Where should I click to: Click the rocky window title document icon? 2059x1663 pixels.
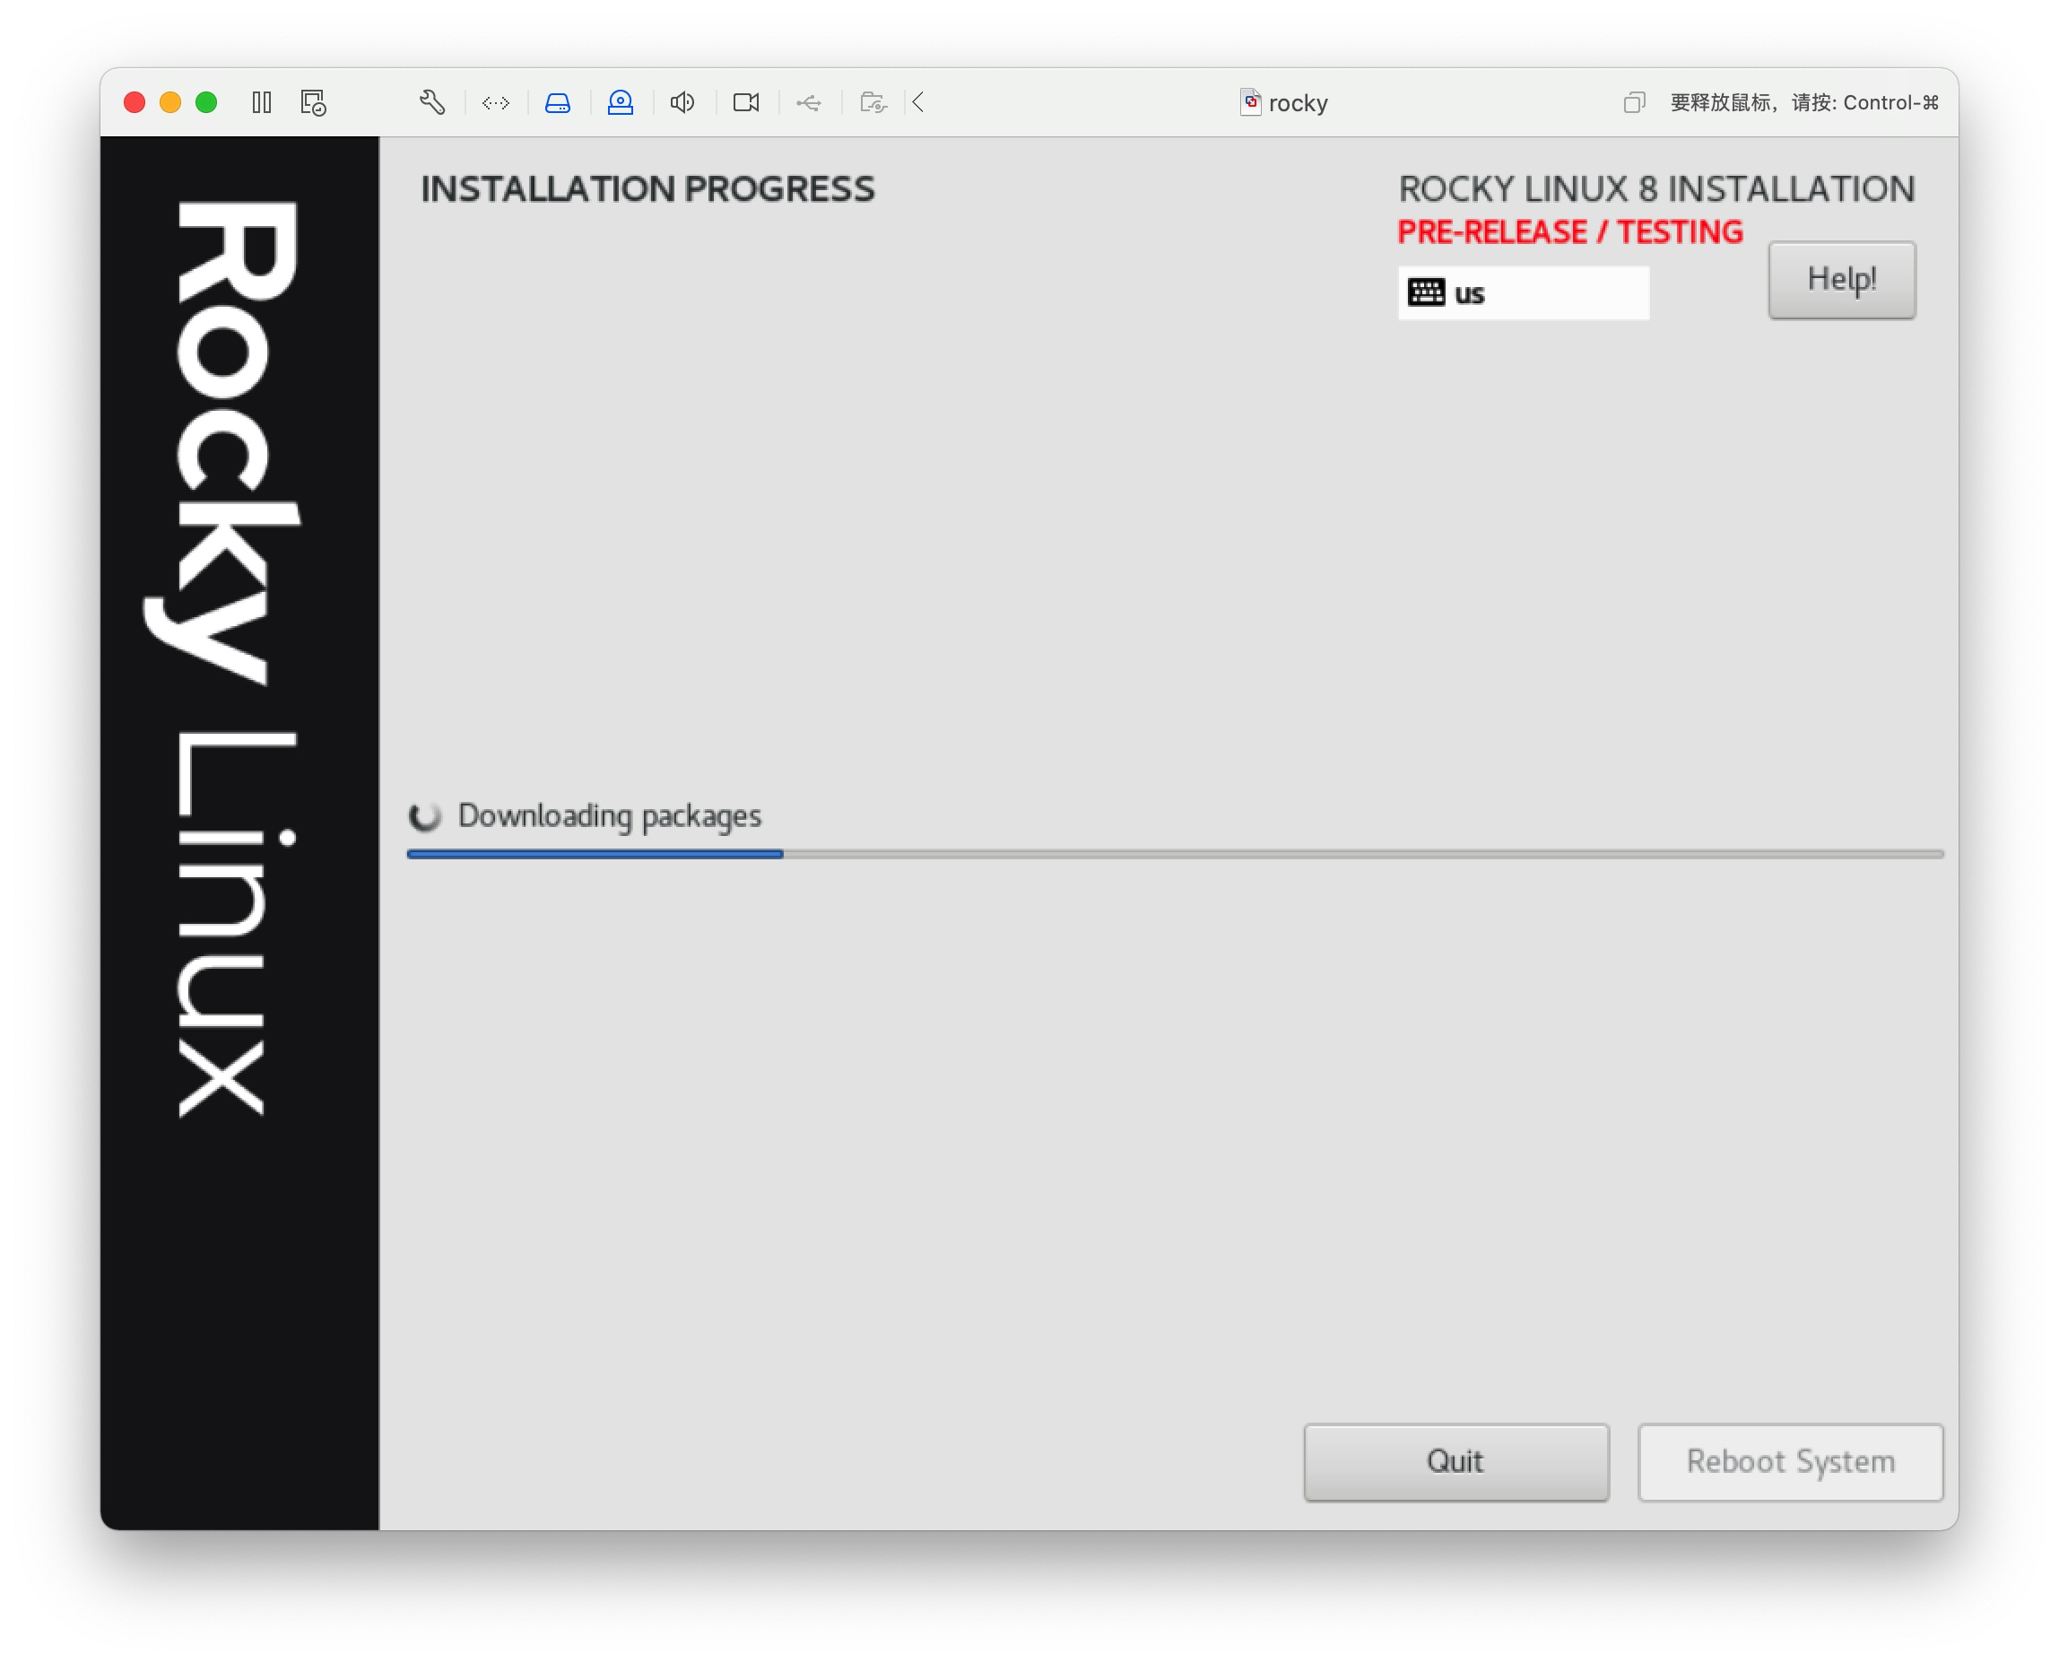click(x=1250, y=102)
